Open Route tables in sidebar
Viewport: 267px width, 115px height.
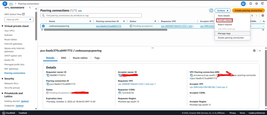pos(10,39)
